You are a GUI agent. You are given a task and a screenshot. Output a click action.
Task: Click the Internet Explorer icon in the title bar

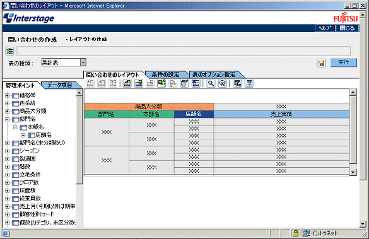[6, 6]
